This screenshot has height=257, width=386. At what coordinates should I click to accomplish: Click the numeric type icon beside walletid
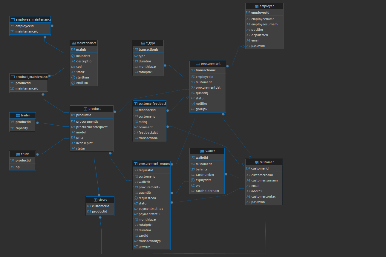pyautogui.click(x=192, y=158)
